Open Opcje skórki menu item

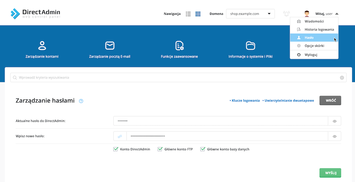coord(314,46)
